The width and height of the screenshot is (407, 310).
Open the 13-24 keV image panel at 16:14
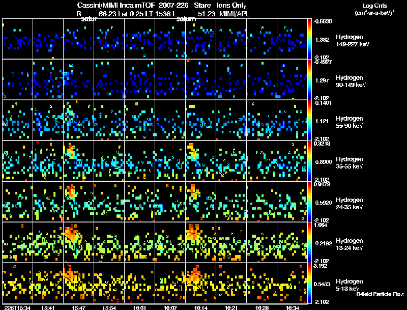(x=200, y=242)
